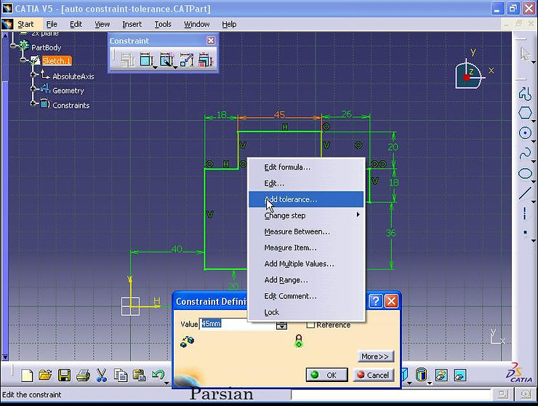Viewport: 538px width, 406px height.
Task: Select the Circle sketch tool
Action: pos(525,133)
